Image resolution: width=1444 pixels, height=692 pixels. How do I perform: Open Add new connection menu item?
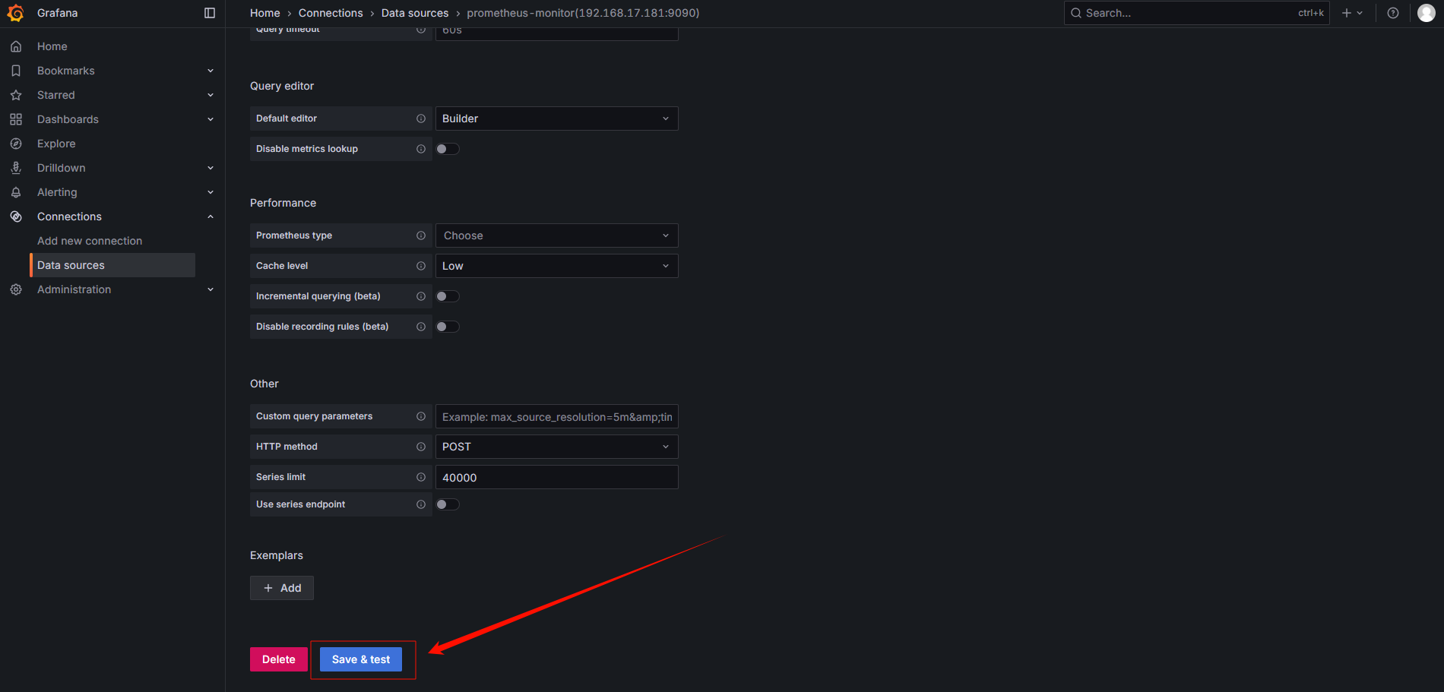coord(90,241)
